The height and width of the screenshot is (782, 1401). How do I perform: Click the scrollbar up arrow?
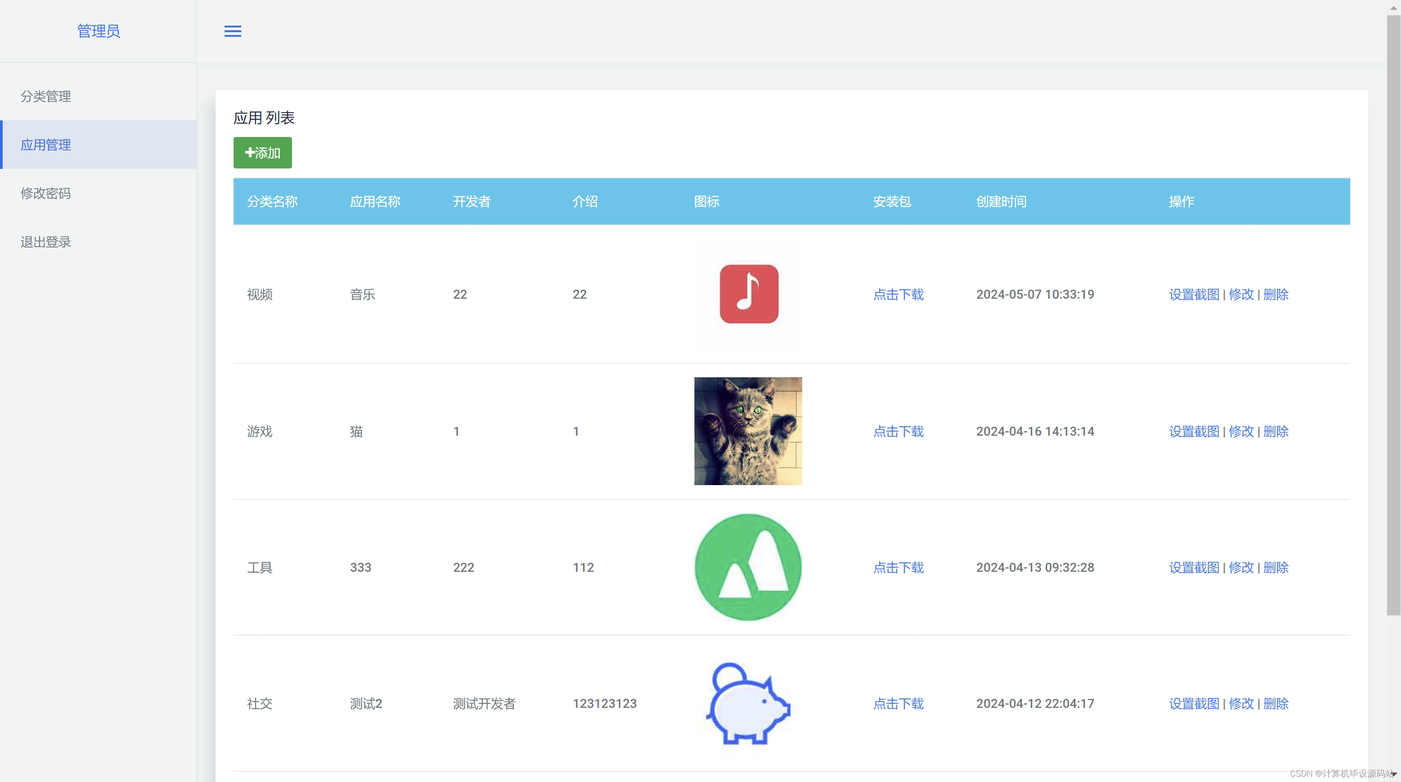point(1394,8)
